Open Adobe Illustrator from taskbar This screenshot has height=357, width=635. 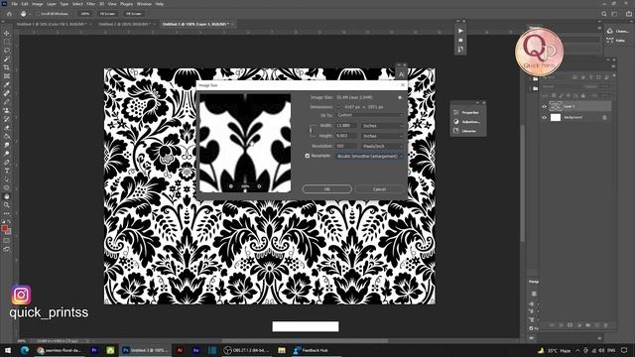coord(181,350)
